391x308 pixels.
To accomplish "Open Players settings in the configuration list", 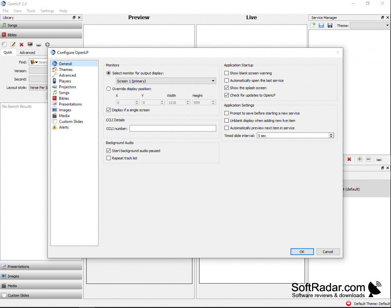I will click(74, 81).
